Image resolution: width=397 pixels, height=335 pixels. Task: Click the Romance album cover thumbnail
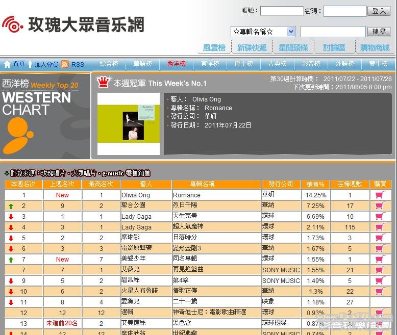coord(129,124)
